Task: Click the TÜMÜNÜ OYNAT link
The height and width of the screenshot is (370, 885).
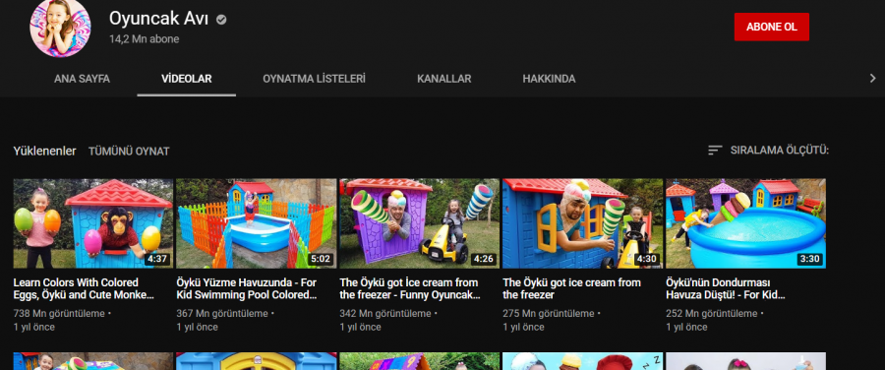Action: click(129, 152)
